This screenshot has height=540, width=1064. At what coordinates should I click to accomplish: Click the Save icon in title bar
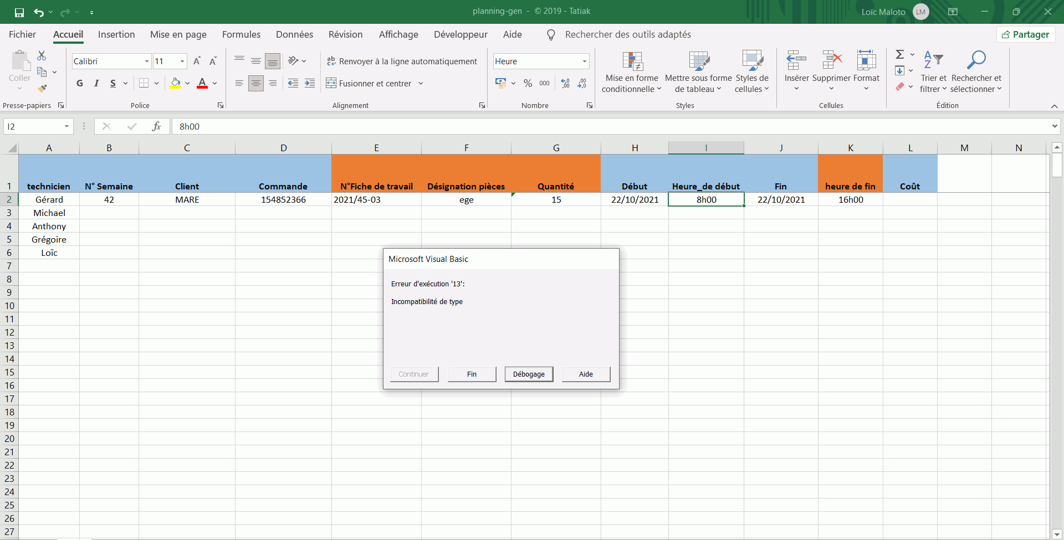(19, 12)
